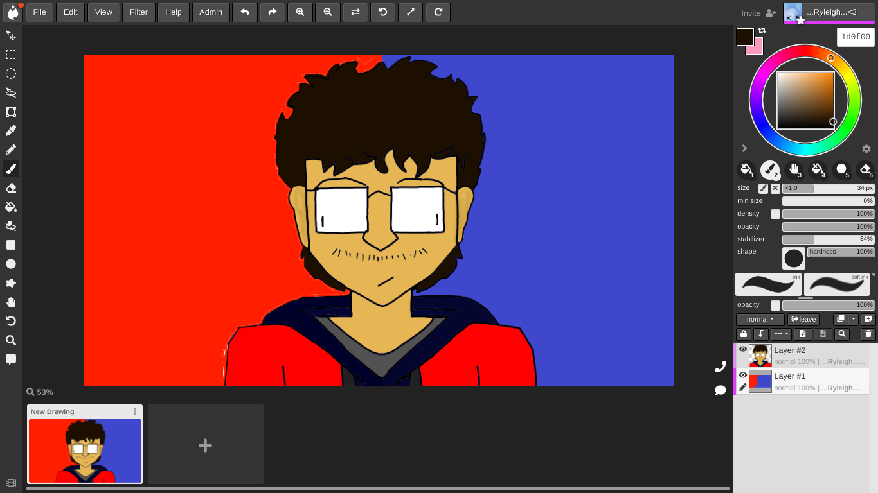Select the pencil tool

click(x=11, y=150)
